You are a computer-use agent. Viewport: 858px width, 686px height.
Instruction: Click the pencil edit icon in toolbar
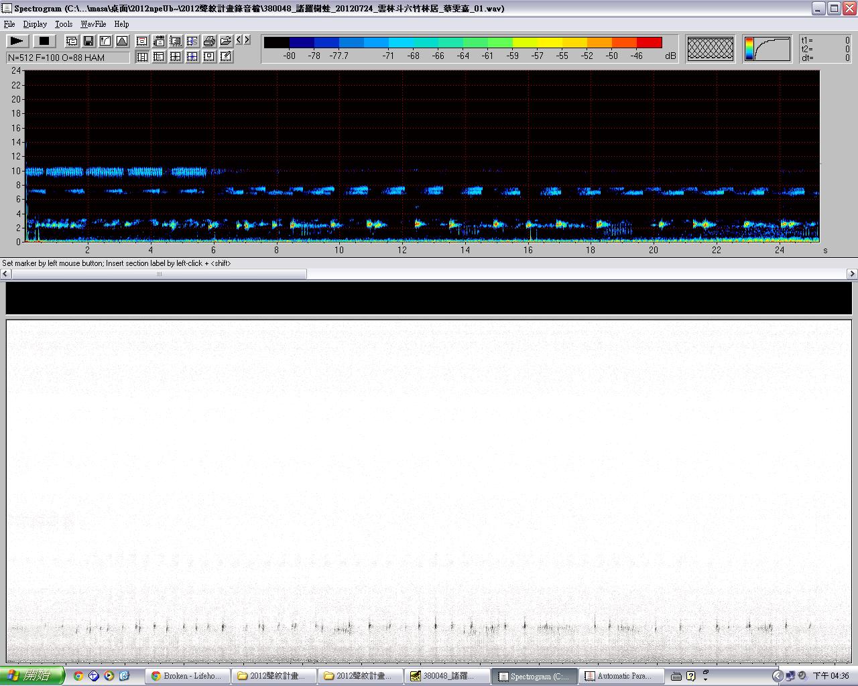click(226, 57)
